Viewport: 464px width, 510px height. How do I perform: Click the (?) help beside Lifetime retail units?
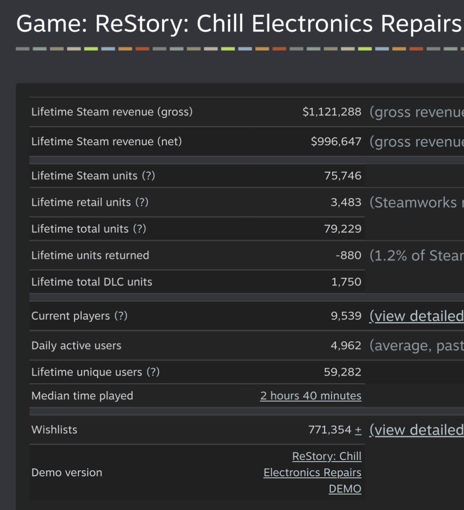click(x=142, y=202)
